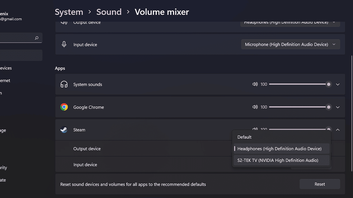
Task: Click the search magnifier icon
Action: [x=37, y=38]
